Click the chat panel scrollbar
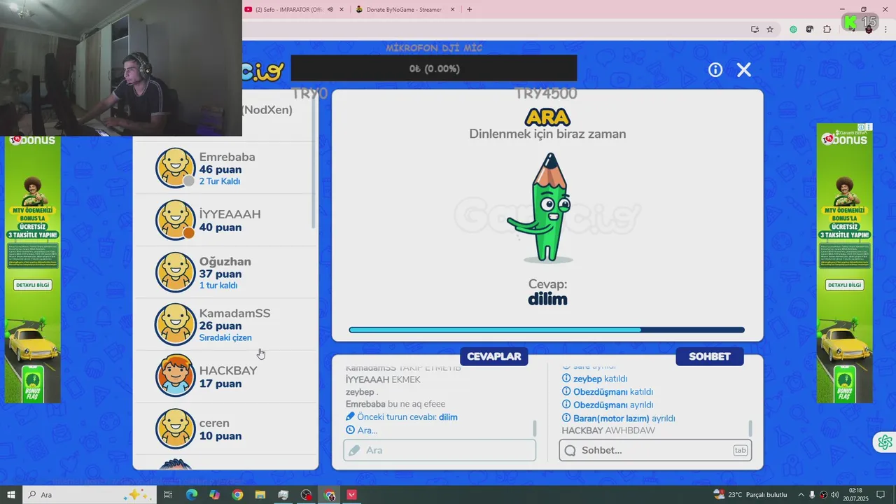 (750, 428)
